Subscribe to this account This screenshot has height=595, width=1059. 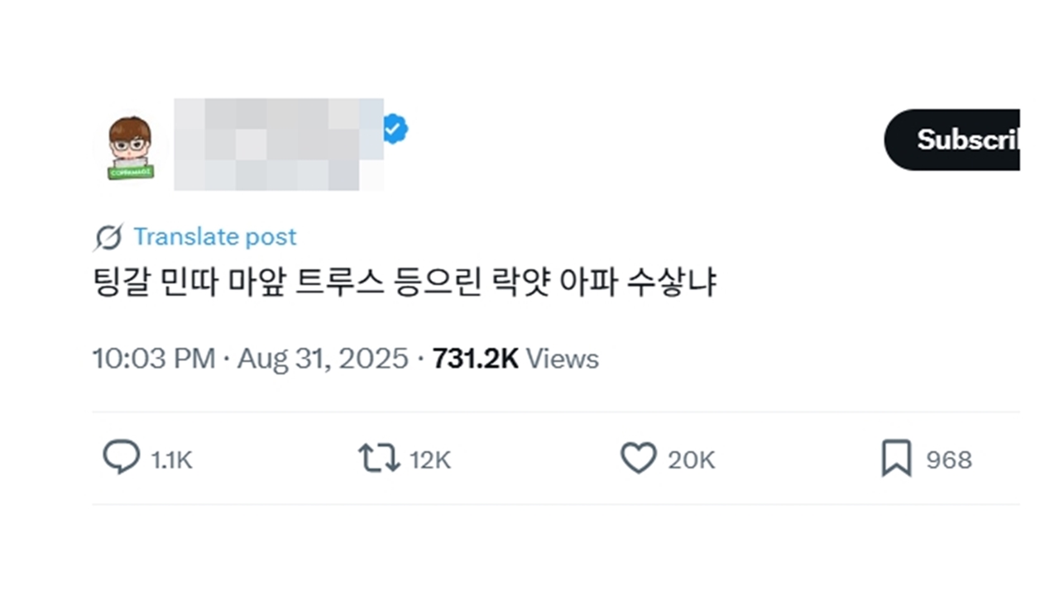(x=951, y=140)
